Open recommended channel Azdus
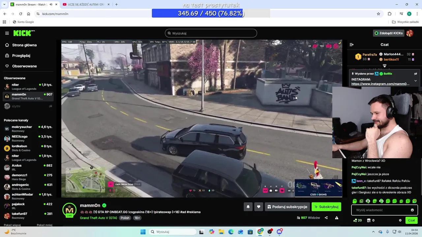Screen dimensions: 422x237 (x=28, y=168)
